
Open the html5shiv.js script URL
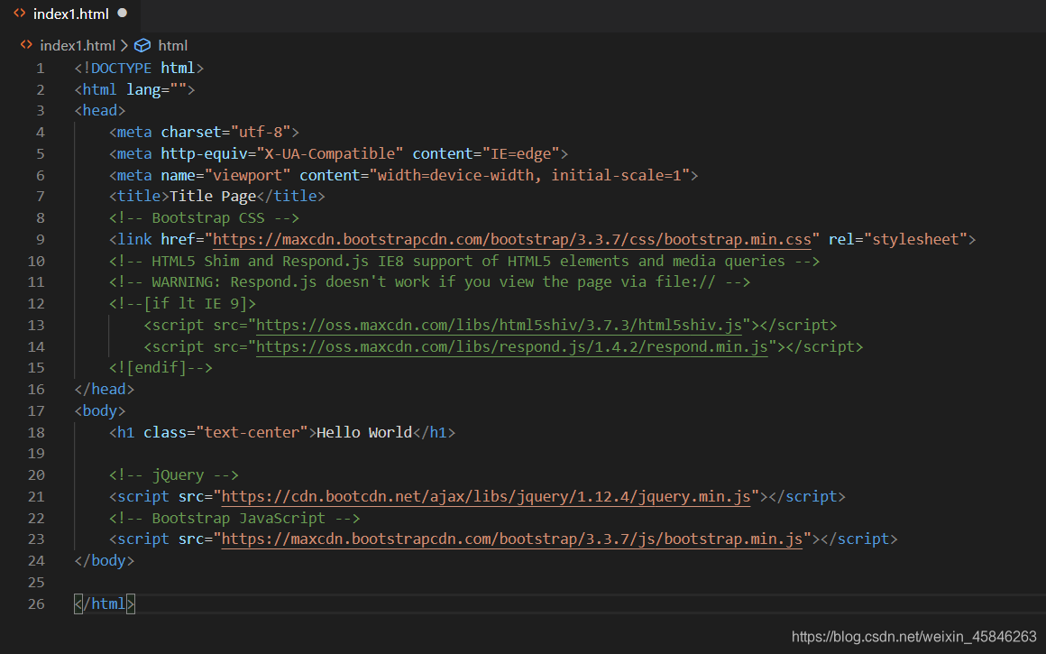[499, 326]
